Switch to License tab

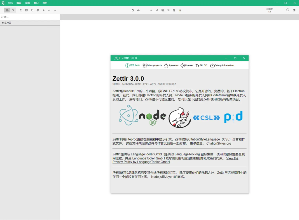tap(187, 65)
